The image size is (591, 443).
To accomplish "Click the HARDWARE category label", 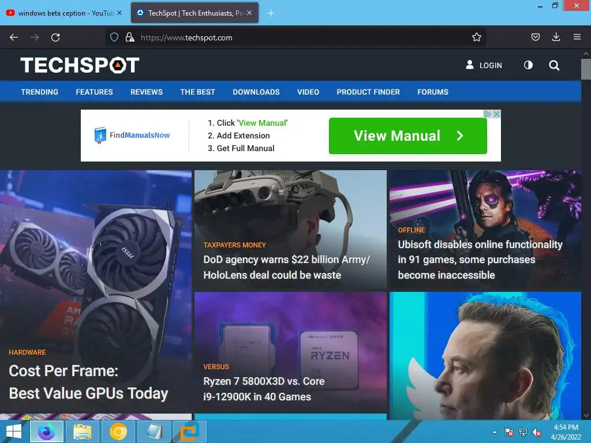I will point(27,352).
